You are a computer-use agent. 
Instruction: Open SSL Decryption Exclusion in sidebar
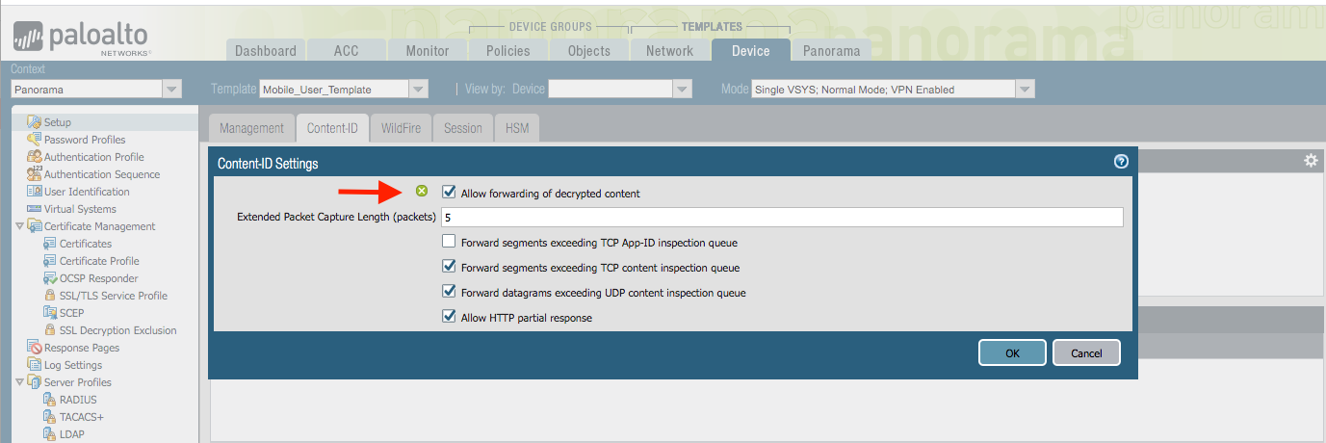coord(118,330)
